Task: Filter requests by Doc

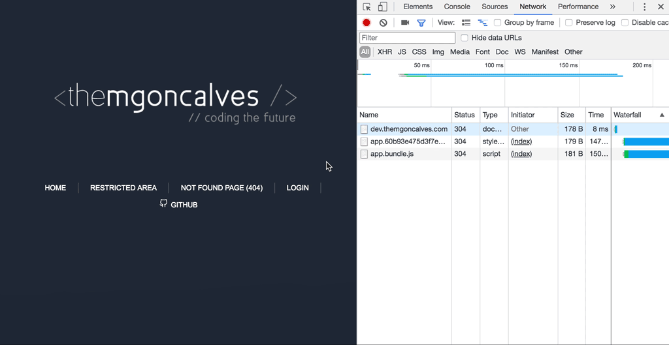Action: [502, 52]
